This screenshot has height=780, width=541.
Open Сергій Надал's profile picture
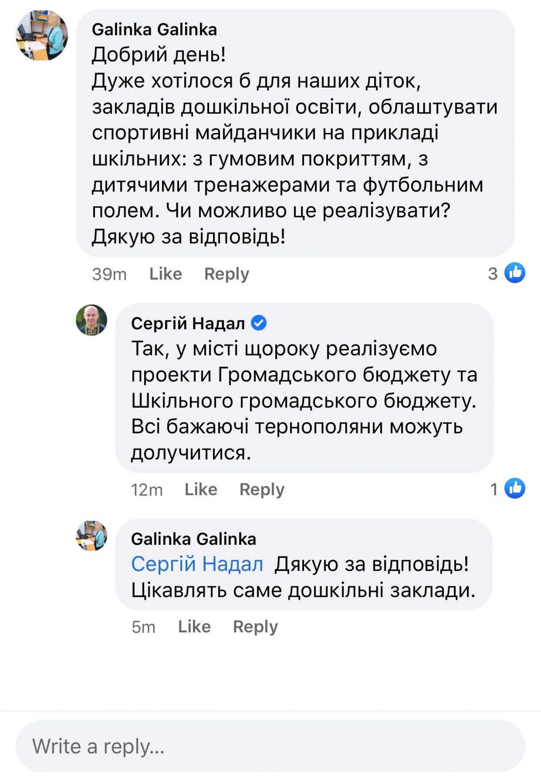pyautogui.click(x=92, y=320)
